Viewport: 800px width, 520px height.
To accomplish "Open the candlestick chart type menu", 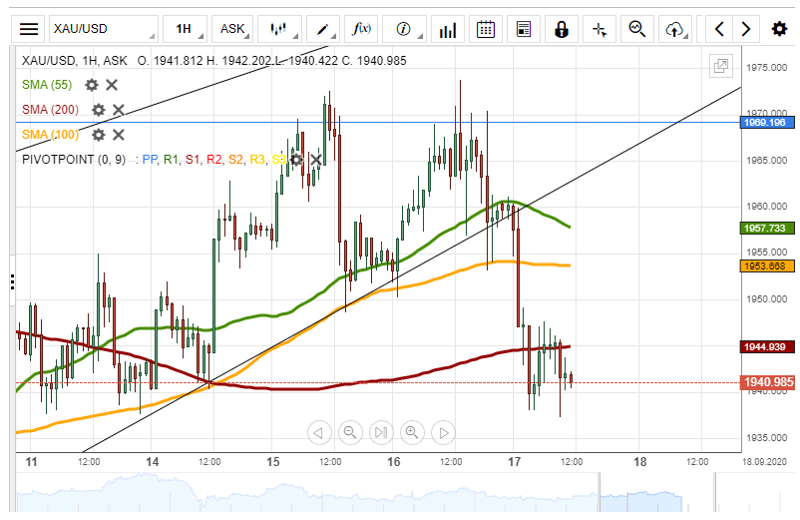I will 281,29.
